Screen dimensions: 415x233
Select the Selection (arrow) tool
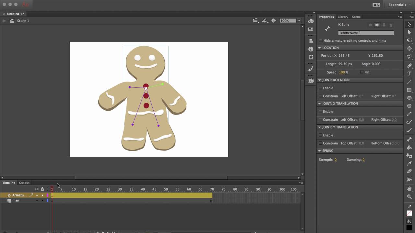pyautogui.click(x=409, y=24)
